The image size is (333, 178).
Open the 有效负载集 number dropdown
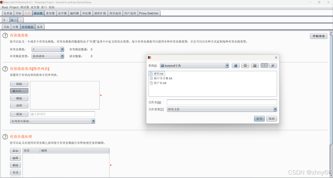coord(48,49)
